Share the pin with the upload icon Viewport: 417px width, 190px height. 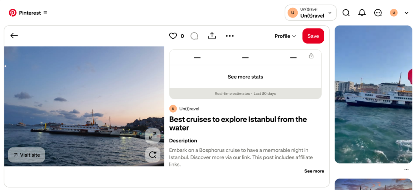(212, 36)
